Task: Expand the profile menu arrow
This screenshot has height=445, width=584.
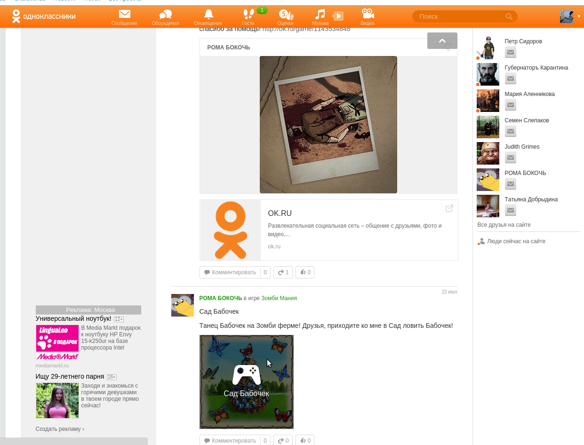Action: [x=579, y=16]
